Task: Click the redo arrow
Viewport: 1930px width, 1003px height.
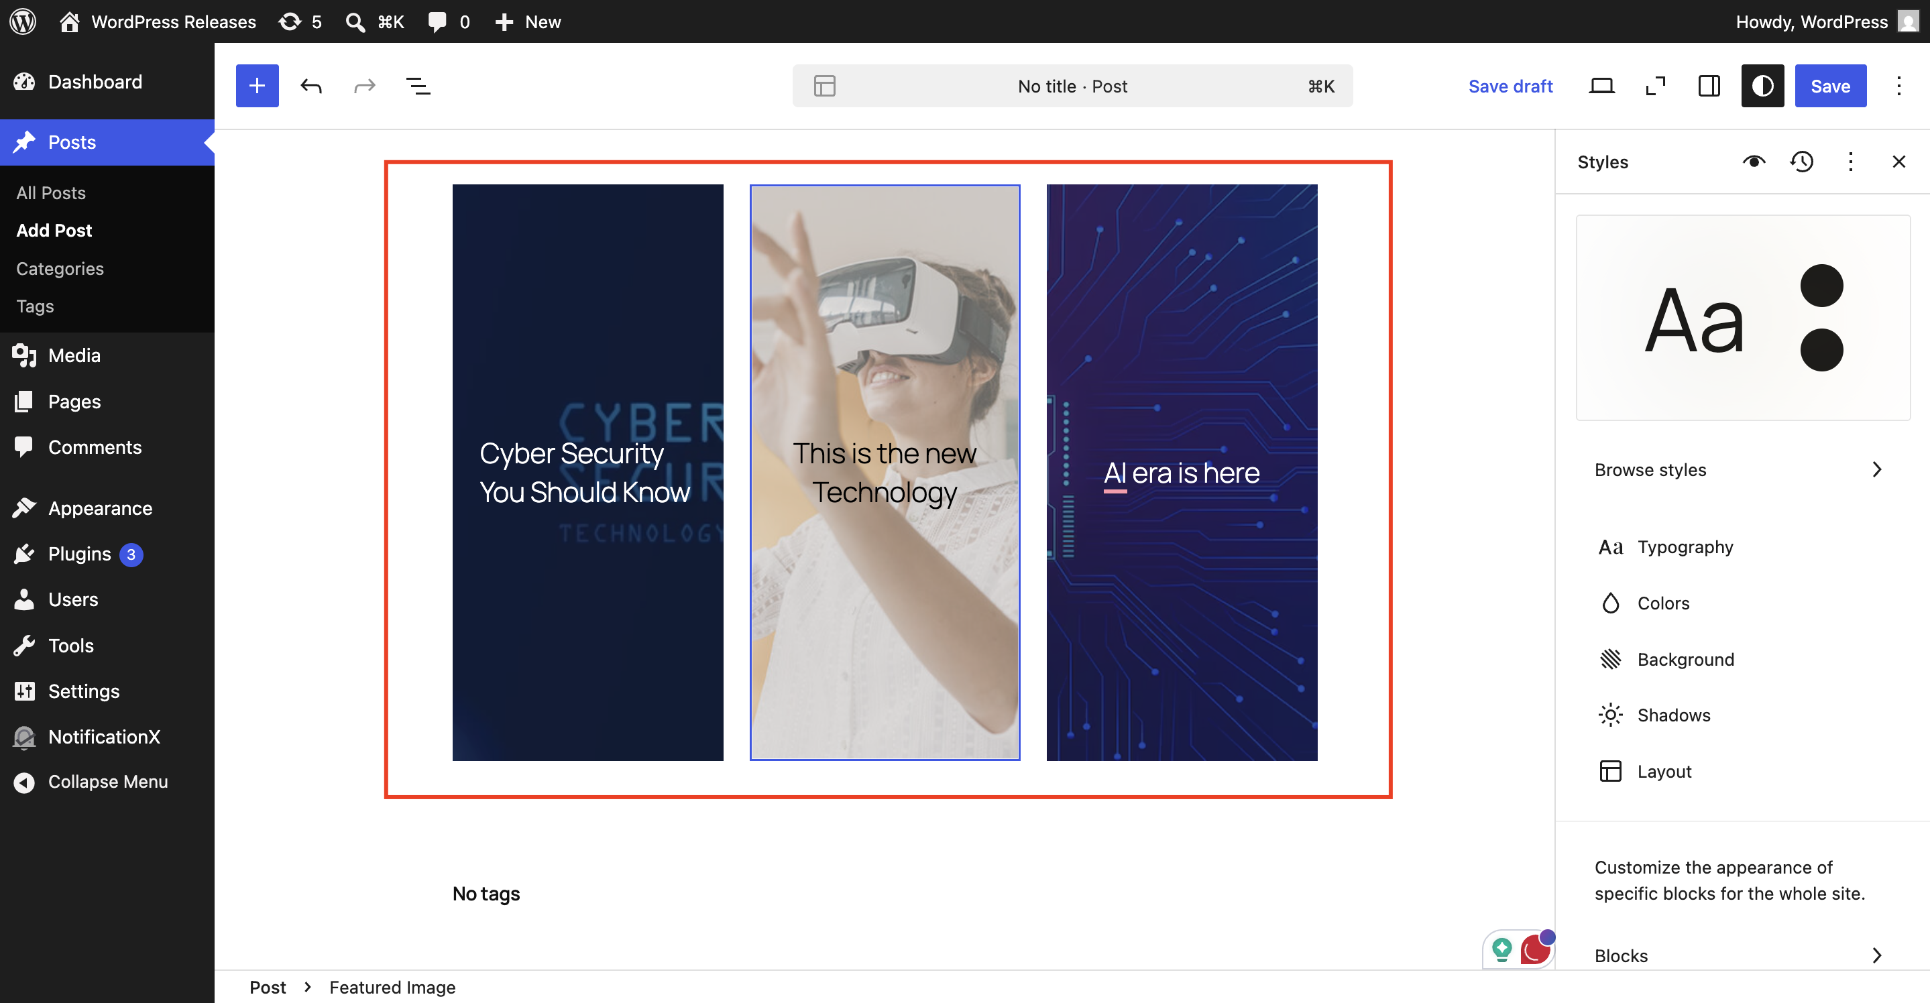Action: (x=365, y=86)
